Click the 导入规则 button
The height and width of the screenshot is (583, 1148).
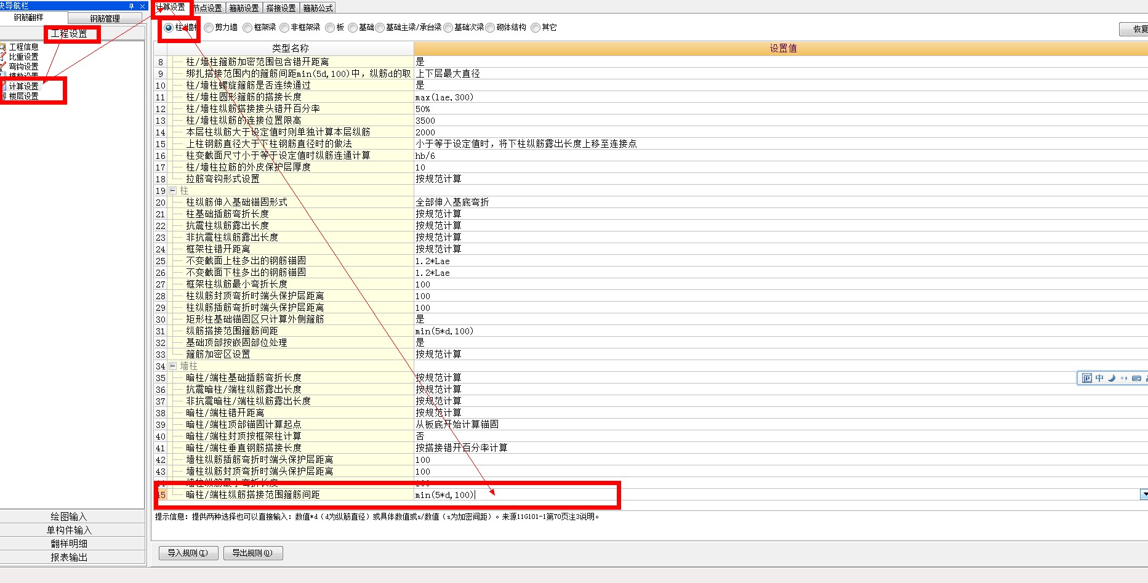pos(188,553)
